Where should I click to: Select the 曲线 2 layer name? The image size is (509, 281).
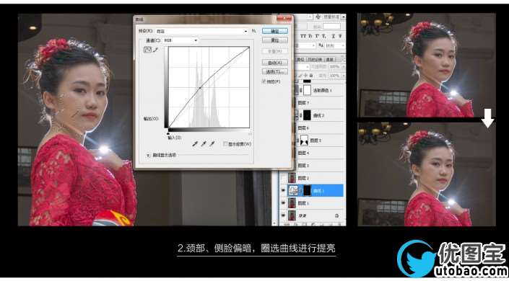click(x=319, y=115)
